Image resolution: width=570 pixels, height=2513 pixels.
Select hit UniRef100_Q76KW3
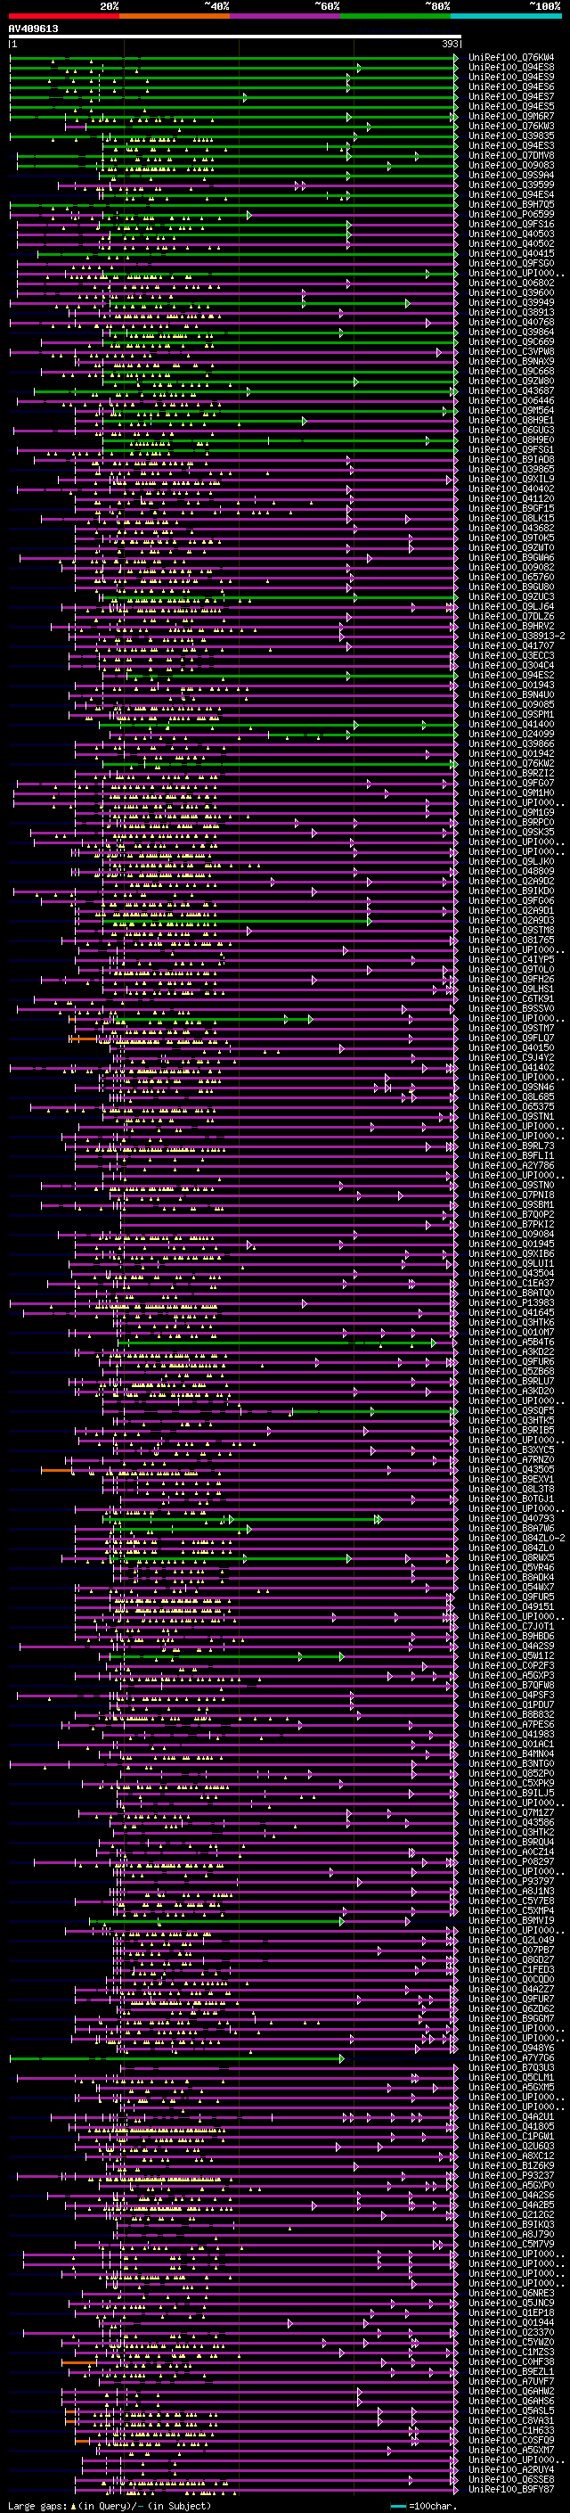pos(511,126)
